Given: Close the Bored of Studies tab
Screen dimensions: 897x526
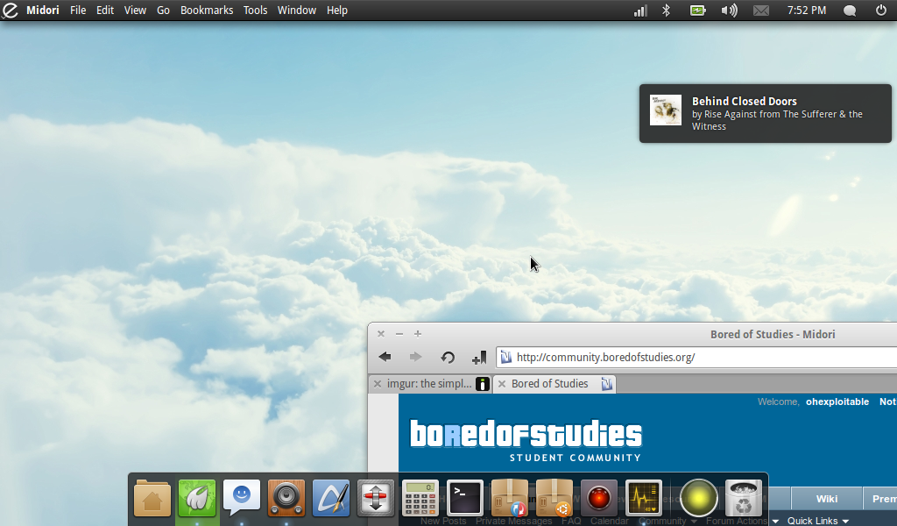Looking at the screenshot, I should 502,384.
